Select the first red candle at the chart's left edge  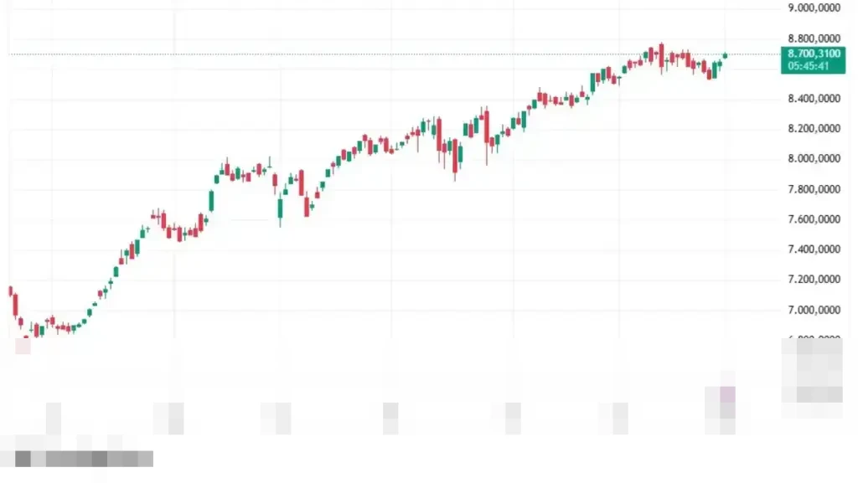pos(11,291)
